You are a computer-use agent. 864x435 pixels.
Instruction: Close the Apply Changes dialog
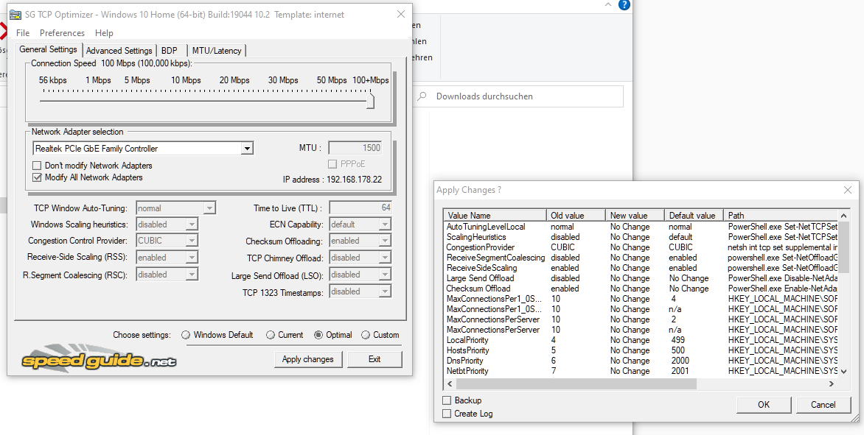848,190
